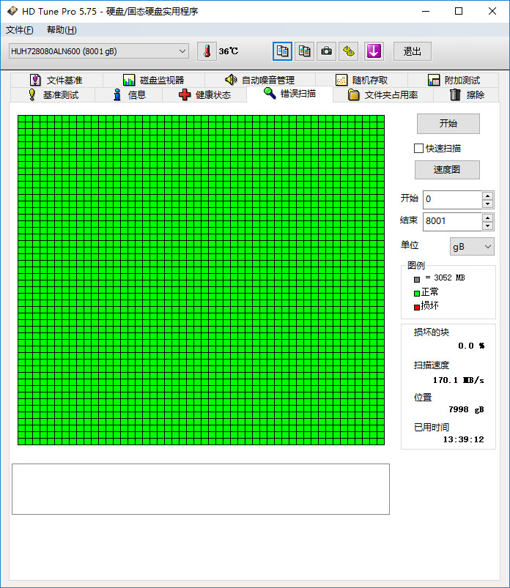The image size is (510, 588).
Task: Increase the 开始 start value with up arrow
Action: [x=487, y=196]
